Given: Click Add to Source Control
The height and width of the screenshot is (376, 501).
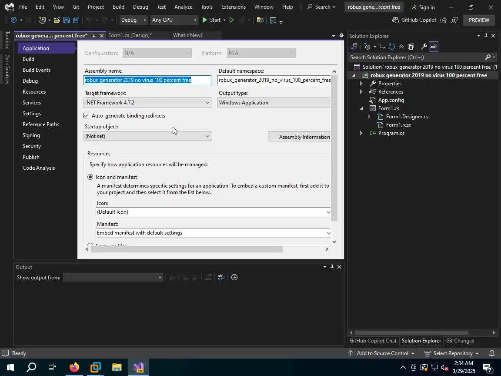Looking at the screenshot, I should point(381,353).
